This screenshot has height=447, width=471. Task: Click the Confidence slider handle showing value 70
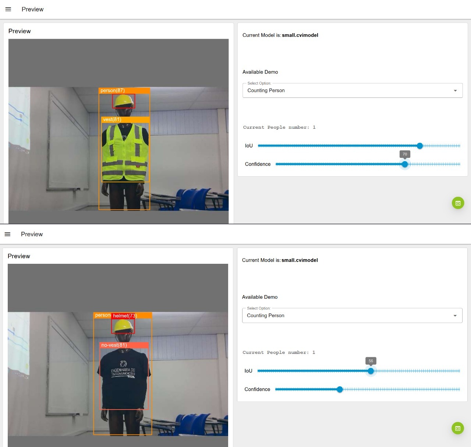pyautogui.click(x=405, y=164)
